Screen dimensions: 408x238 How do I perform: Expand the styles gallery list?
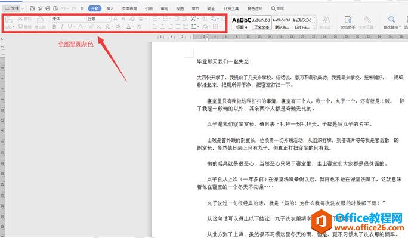[x=314, y=27]
